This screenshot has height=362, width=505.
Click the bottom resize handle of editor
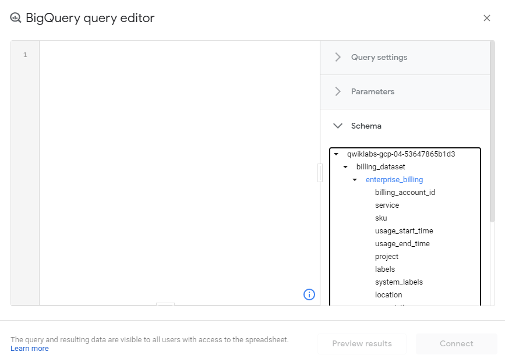(x=165, y=304)
